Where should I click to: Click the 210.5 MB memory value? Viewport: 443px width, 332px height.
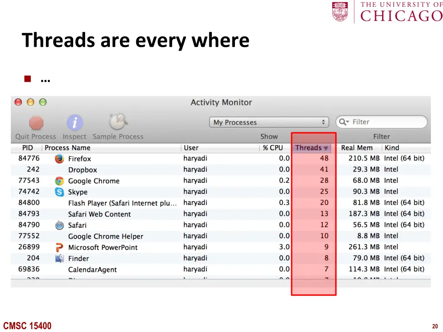pyautogui.click(x=364, y=158)
